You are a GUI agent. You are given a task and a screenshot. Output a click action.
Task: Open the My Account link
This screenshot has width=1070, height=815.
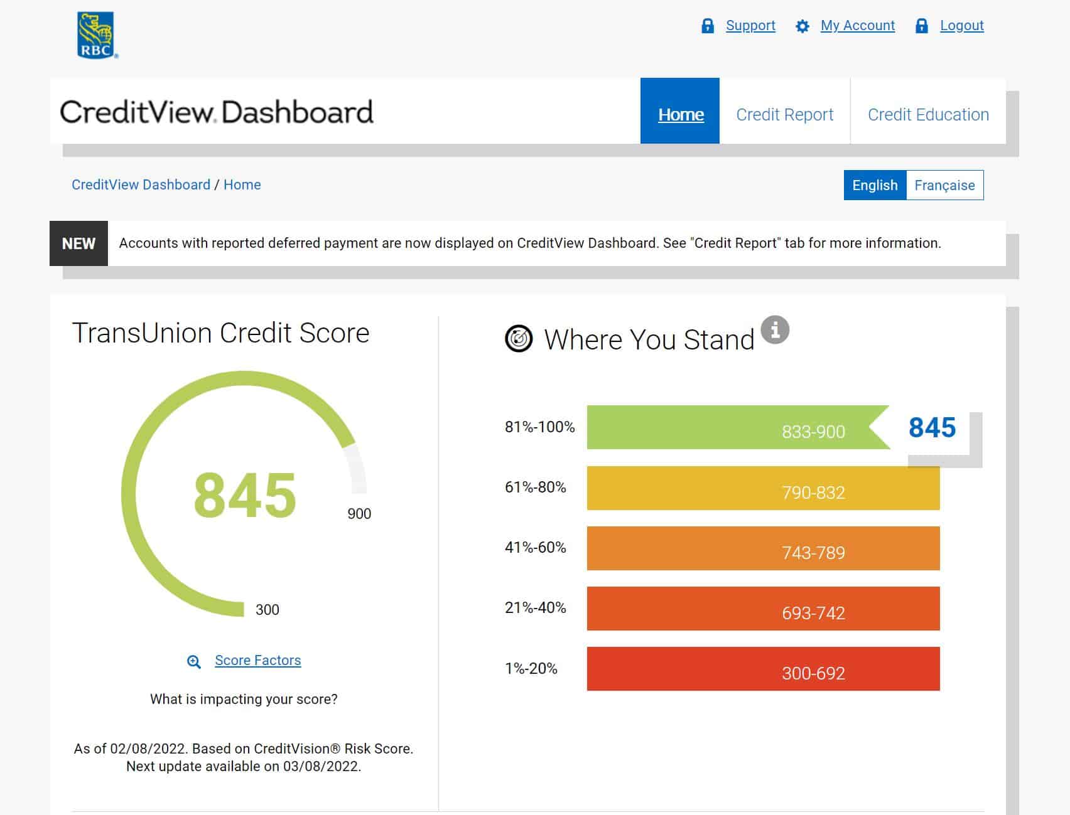pos(858,25)
